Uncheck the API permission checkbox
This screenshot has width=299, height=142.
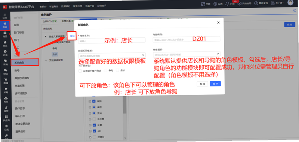click(94, 131)
